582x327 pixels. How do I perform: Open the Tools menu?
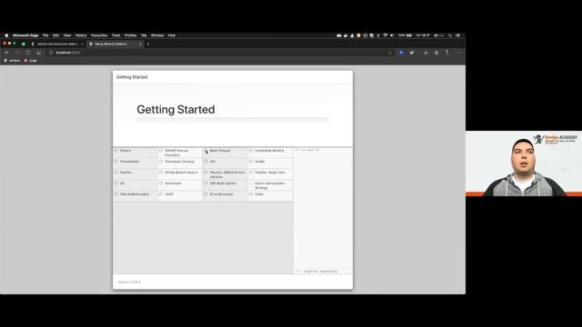click(x=116, y=35)
